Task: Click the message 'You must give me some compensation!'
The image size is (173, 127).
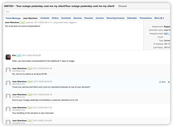Action: coord(22,26)
